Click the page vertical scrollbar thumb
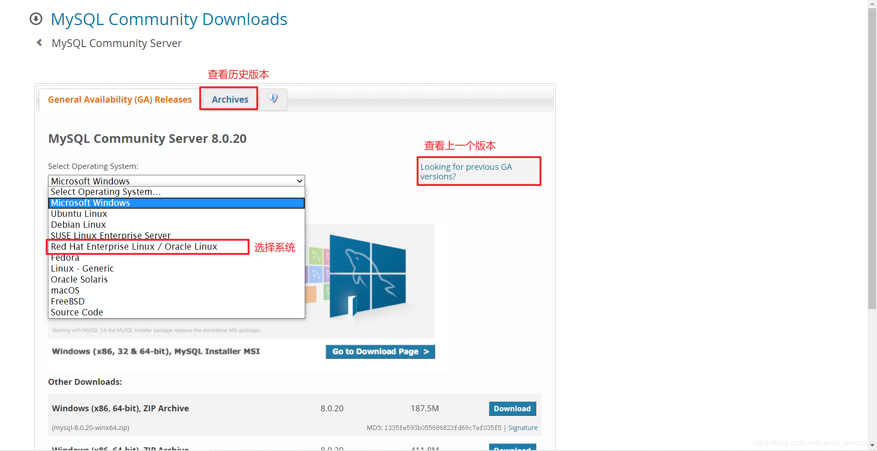The image size is (877, 451). point(872,158)
